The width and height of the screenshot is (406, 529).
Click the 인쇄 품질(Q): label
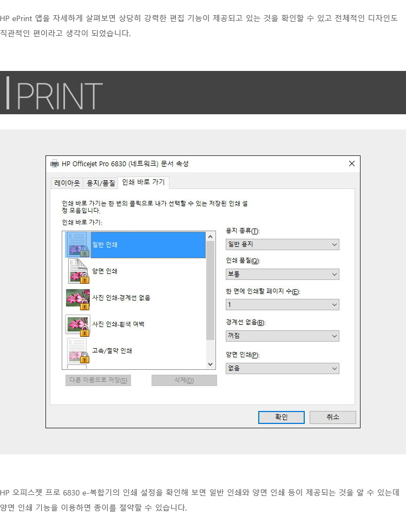click(x=243, y=261)
